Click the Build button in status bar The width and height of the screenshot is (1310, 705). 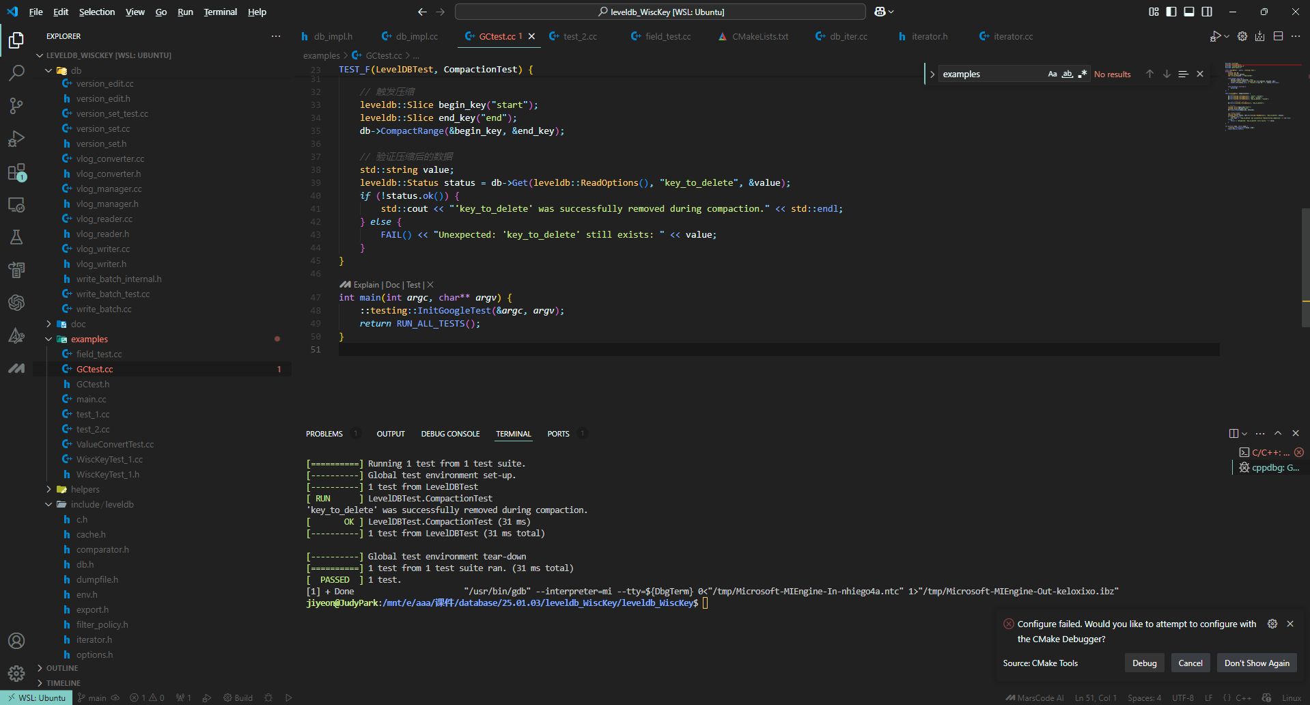pos(238,697)
